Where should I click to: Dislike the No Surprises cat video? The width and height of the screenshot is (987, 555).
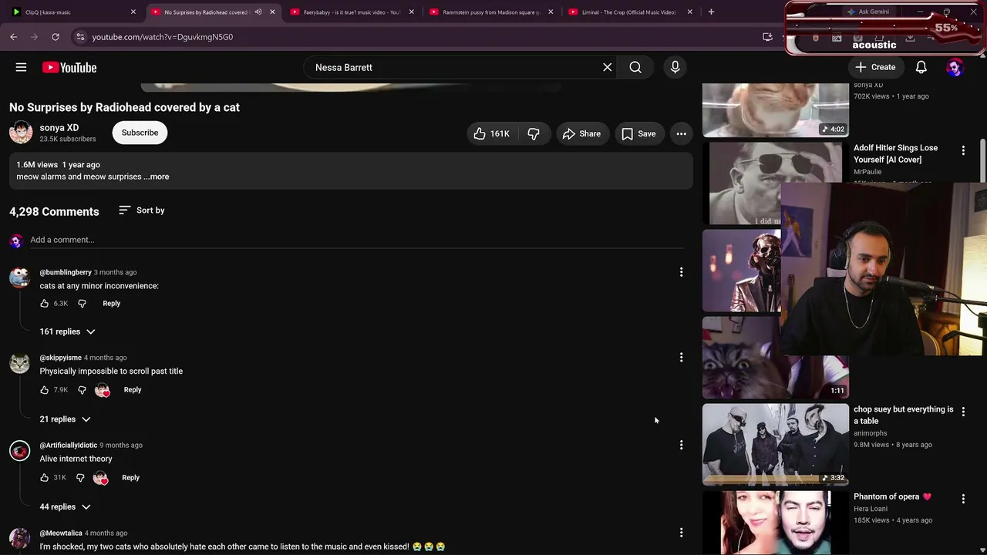pos(534,133)
